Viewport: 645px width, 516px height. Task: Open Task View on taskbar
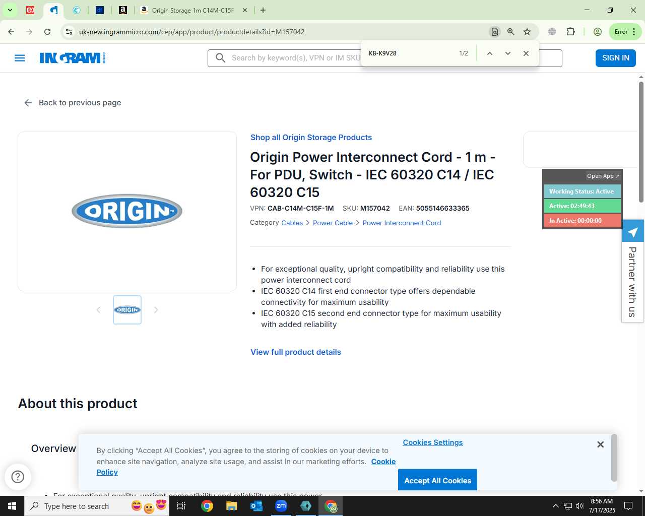click(181, 506)
